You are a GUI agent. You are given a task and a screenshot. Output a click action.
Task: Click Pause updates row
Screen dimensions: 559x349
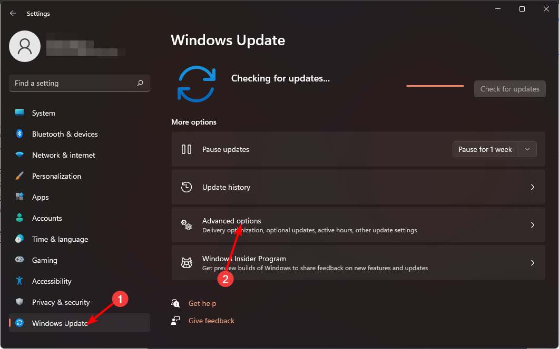[316, 149]
